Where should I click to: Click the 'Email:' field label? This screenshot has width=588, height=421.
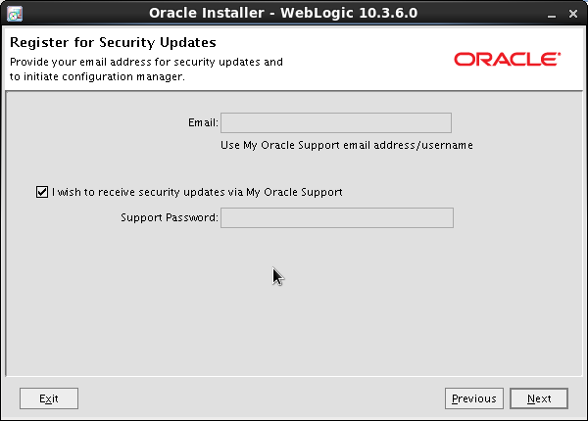click(x=203, y=123)
